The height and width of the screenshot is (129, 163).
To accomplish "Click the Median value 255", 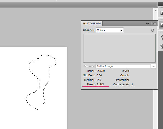I will click(99, 80).
